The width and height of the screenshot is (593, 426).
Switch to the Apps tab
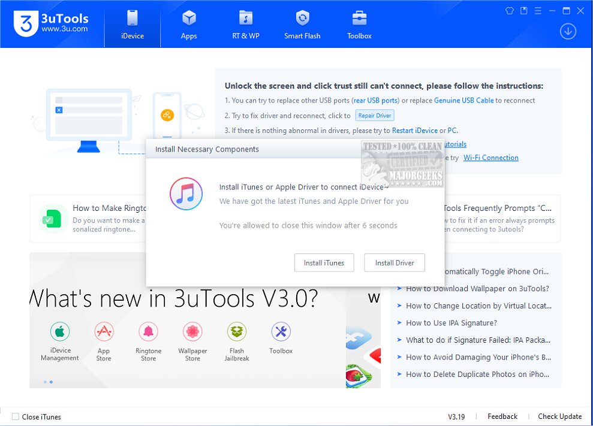[188, 24]
